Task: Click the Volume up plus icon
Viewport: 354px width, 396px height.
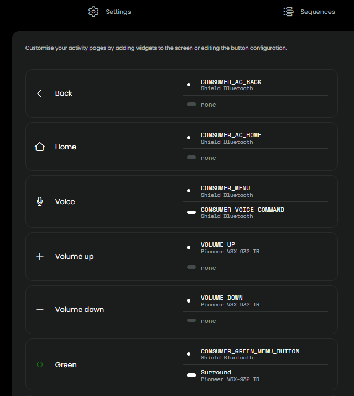Action: coord(40,257)
